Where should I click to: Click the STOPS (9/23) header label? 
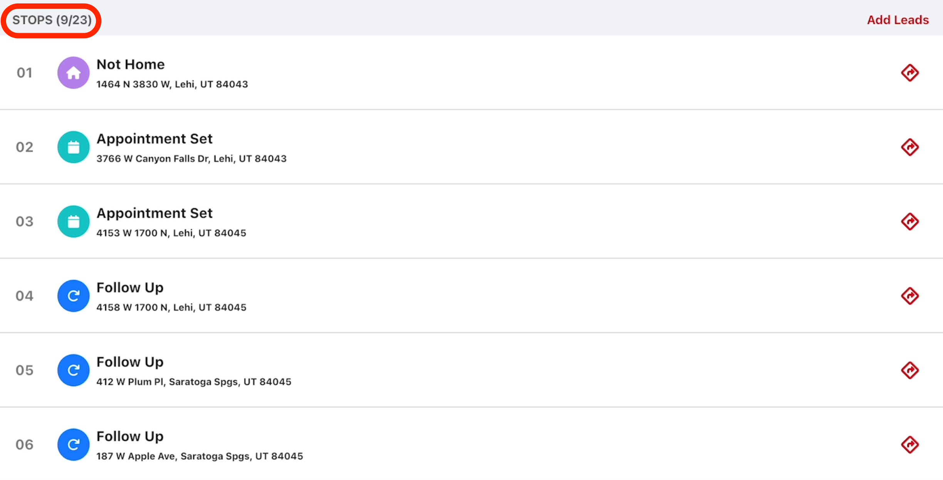52,20
